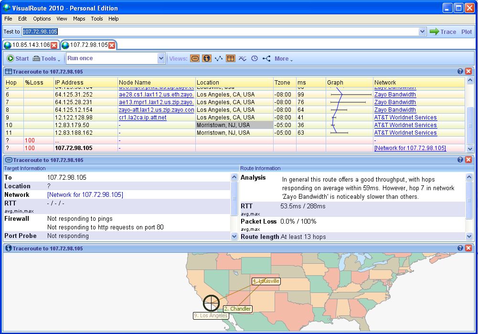Toggle the clock history view icon
Image resolution: width=478 pixels, height=334 pixels.
(255, 58)
